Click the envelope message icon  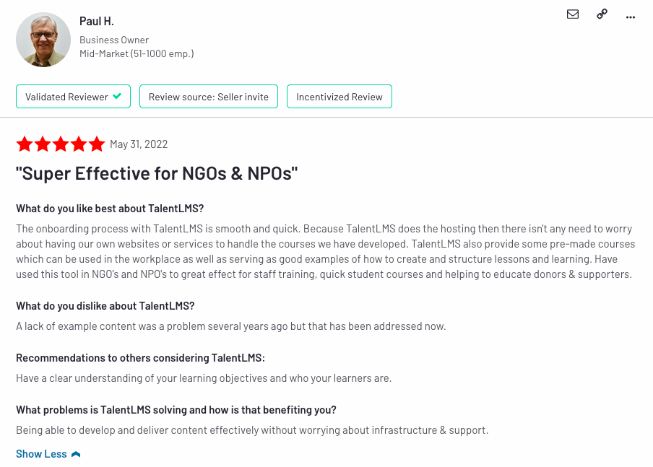[x=573, y=14]
